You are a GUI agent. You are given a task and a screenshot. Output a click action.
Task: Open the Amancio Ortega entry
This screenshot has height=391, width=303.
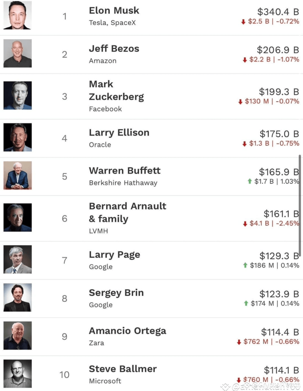point(127,331)
